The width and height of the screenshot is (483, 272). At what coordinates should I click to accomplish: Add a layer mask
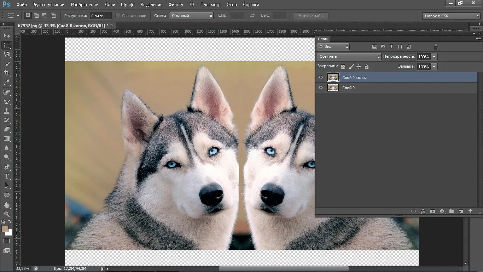[x=432, y=211]
